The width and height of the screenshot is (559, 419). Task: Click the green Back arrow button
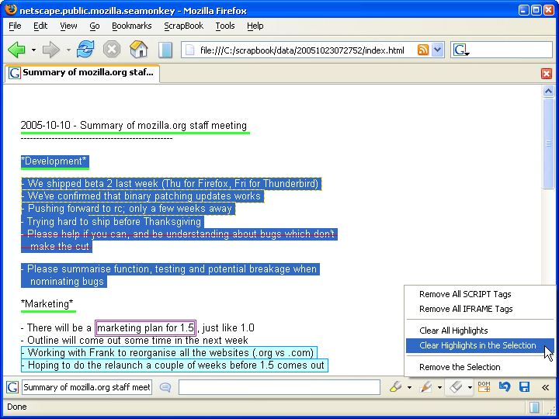pos(17,50)
